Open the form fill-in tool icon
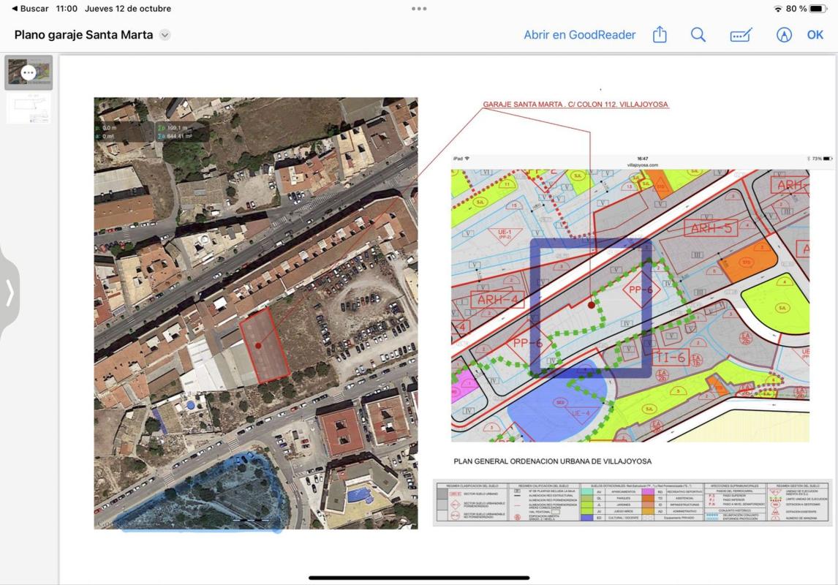Viewport: 838px width, 585px height. [x=741, y=34]
